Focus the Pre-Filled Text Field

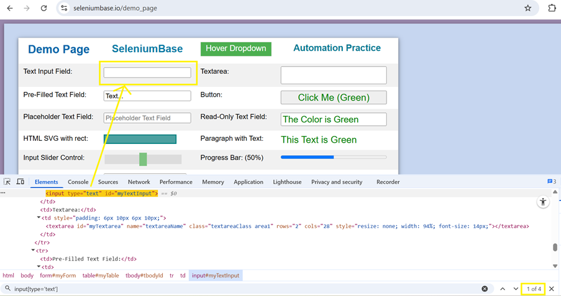click(147, 96)
